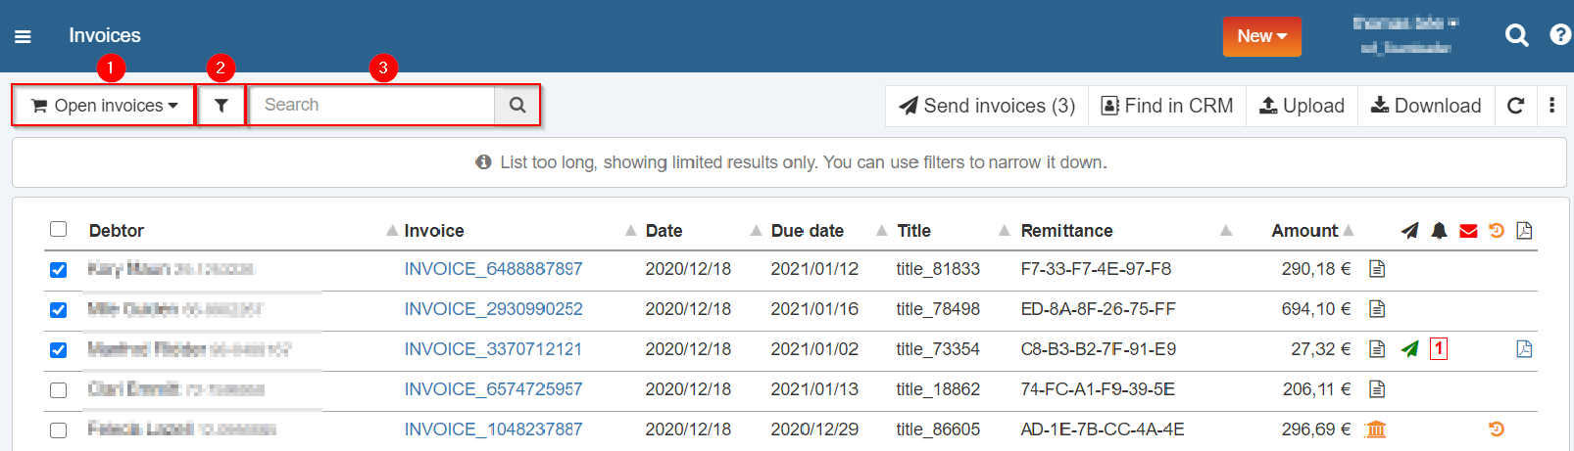
Task: Click into the Search input field
Action: 372,106
